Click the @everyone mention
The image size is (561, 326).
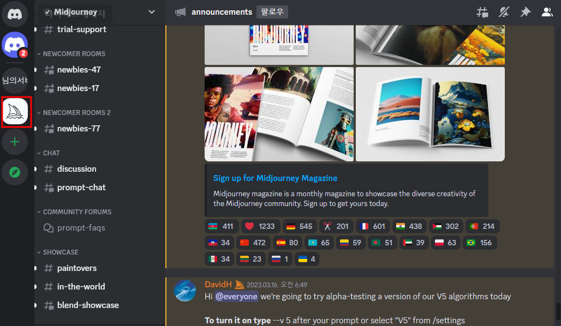(x=236, y=297)
